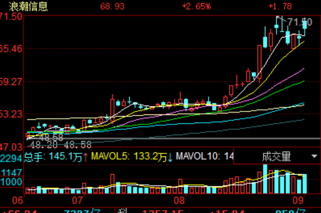This screenshot has height=213, width=321.
Task: Click the 07 month axis label
Action: click(x=78, y=201)
